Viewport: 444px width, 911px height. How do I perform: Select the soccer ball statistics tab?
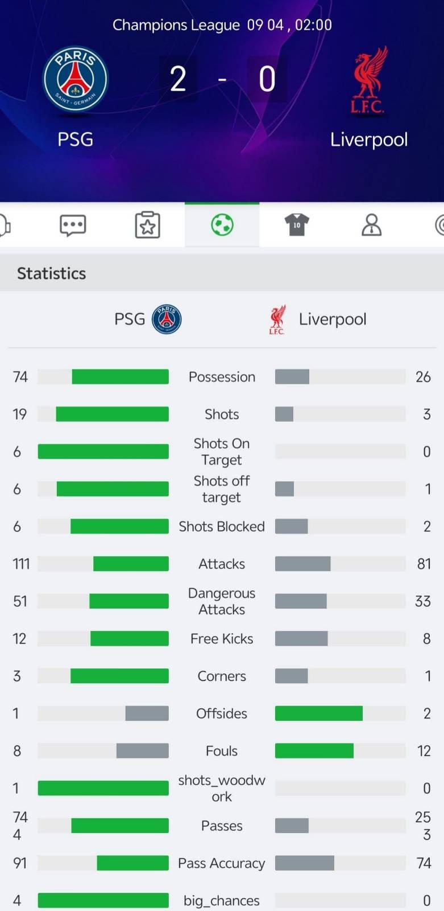pos(222,225)
